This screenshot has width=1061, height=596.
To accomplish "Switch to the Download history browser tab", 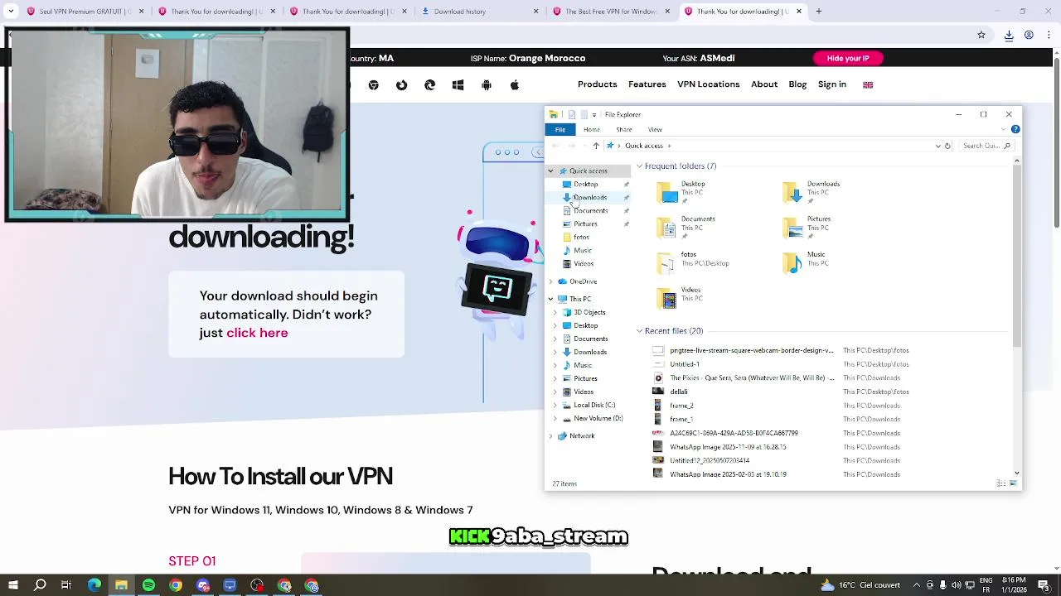I will point(481,12).
